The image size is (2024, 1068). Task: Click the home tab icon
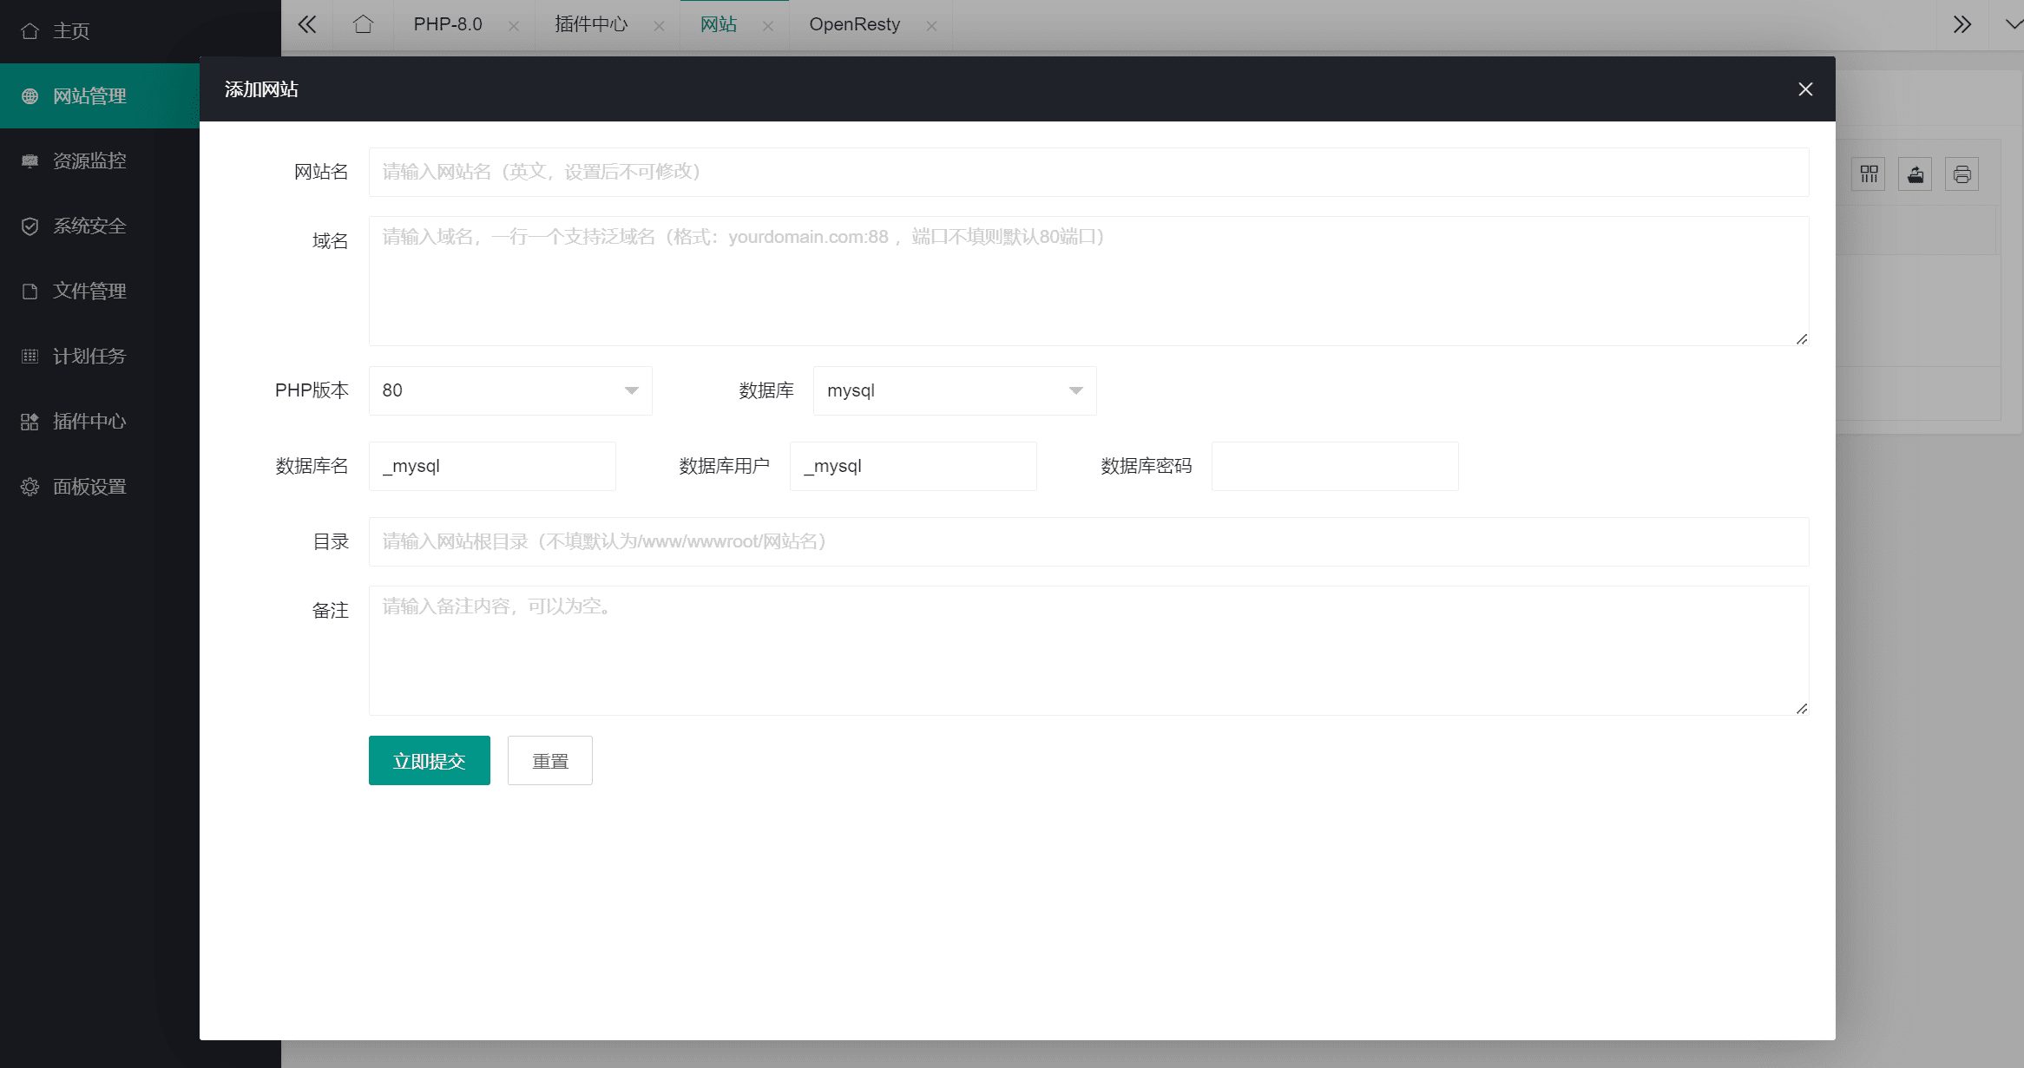pyautogui.click(x=363, y=24)
